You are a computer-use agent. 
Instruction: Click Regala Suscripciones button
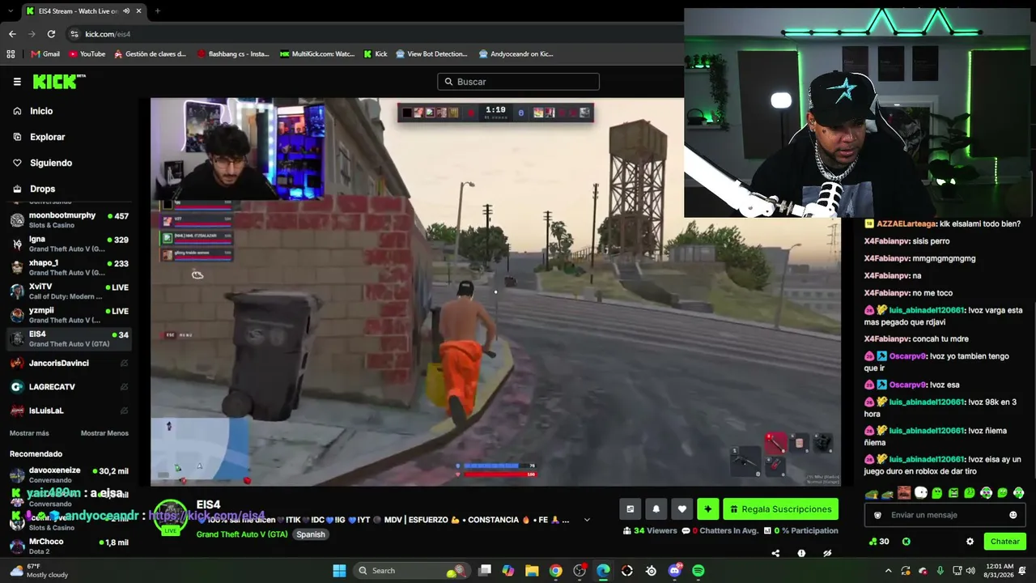pos(780,509)
